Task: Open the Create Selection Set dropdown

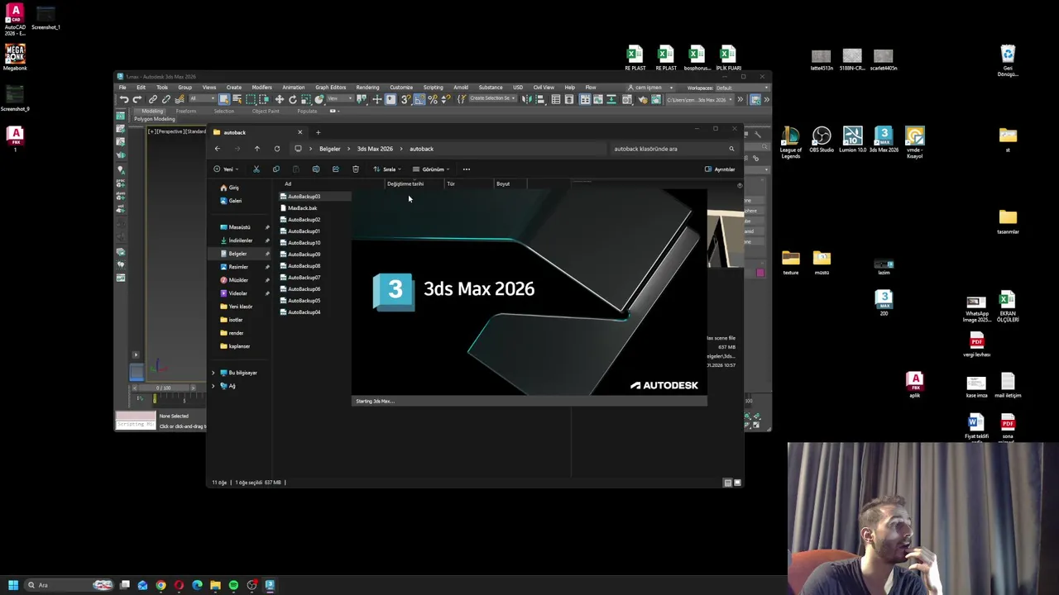Action: click(491, 99)
